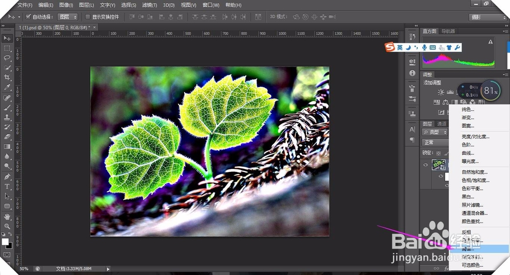The image size is (510, 275).
Task: Choose 曲线... from the adjustment menu
Action: click(468, 153)
